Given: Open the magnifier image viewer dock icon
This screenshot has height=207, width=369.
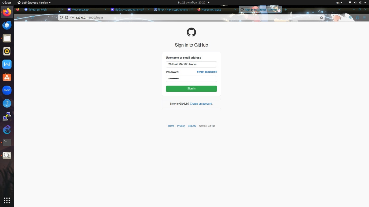Looking at the screenshot, I should [x=7, y=155].
